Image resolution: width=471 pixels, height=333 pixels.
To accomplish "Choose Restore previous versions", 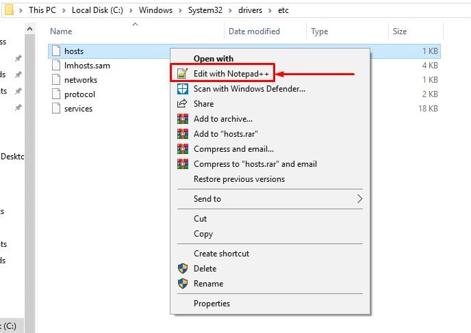I will (270, 179).
